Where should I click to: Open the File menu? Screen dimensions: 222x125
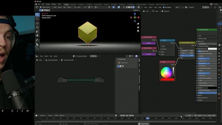(x=39, y=4)
